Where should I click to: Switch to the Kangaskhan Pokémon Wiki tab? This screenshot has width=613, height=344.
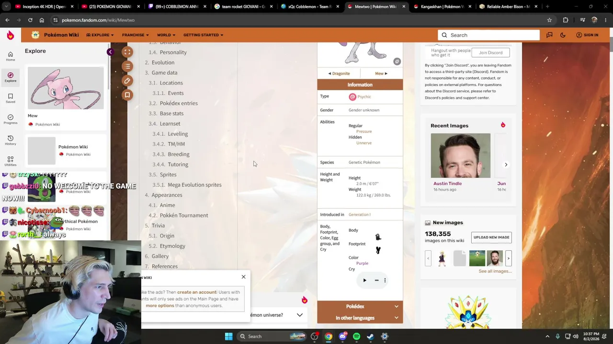tap(442, 7)
